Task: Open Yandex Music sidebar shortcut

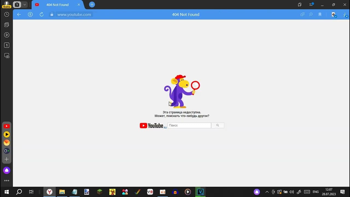Action: (x=7, y=134)
